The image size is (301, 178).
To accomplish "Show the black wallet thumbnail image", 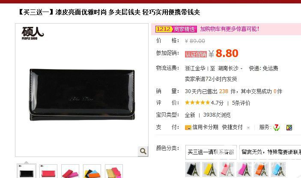I will coord(27,171).
